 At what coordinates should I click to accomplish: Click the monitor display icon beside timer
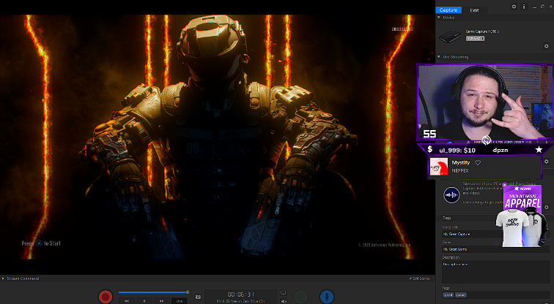pos(284,293)
